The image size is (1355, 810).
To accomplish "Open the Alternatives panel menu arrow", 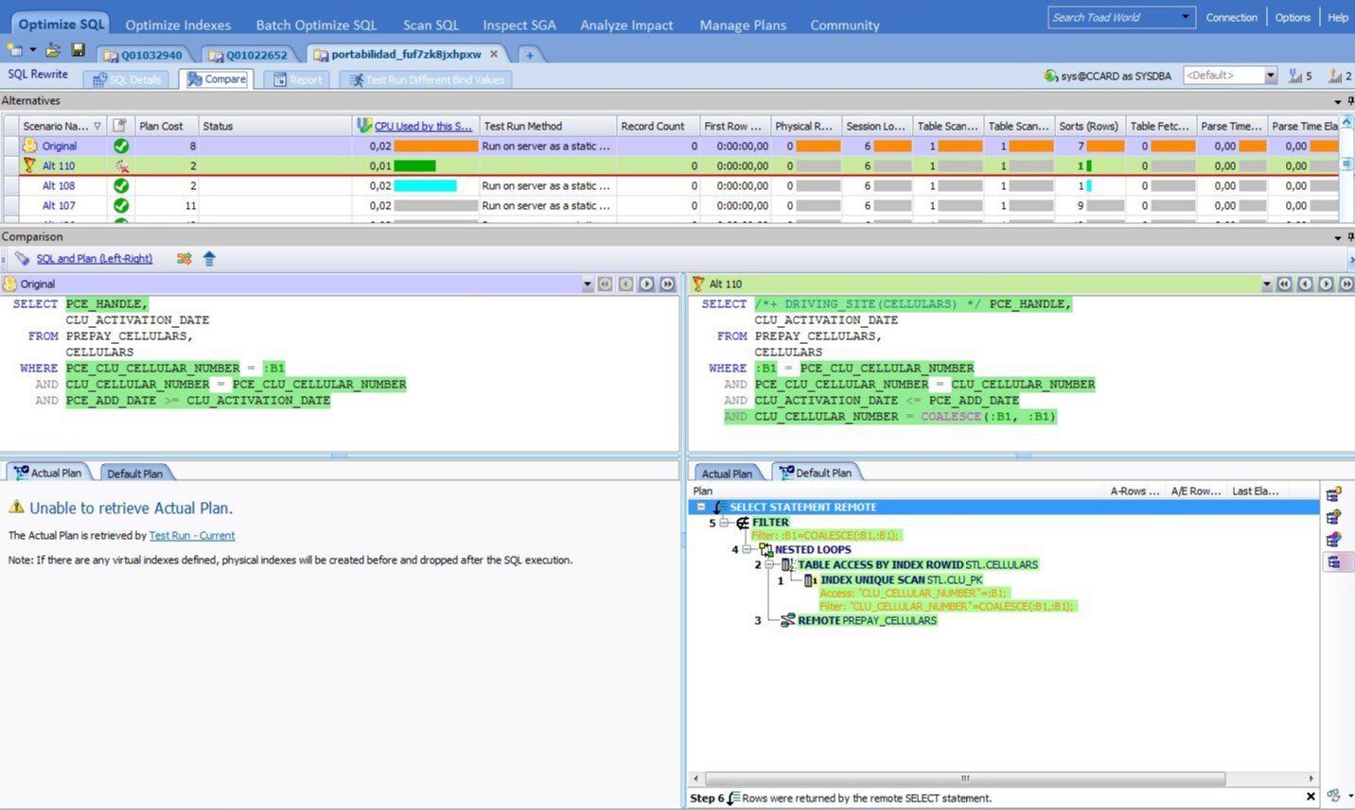I will (1337, 101).
